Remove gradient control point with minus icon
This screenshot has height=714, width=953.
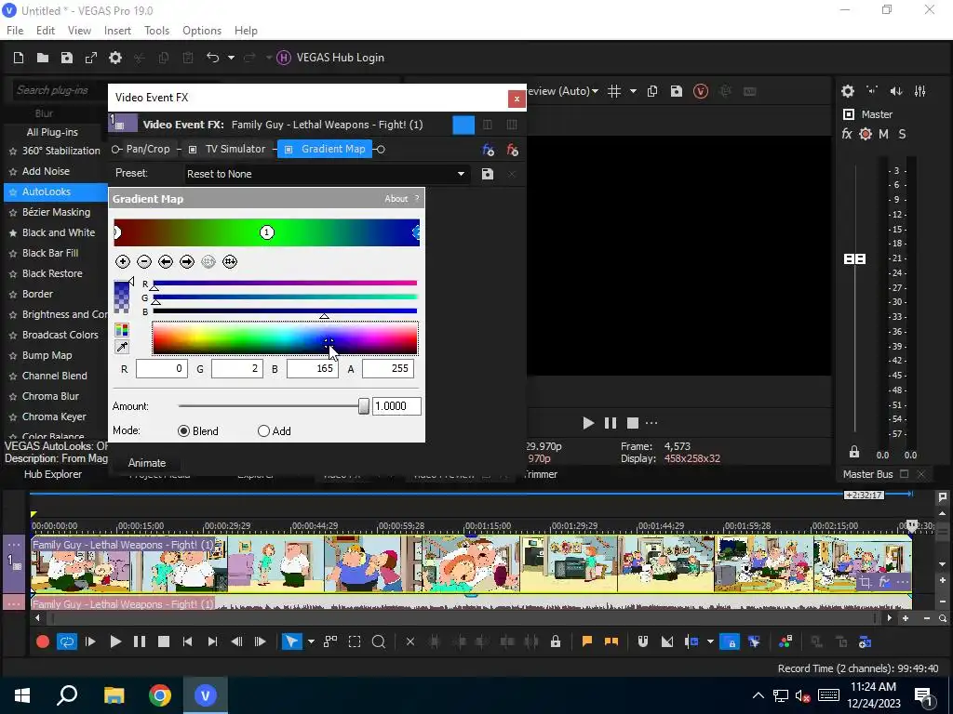point(144,261)
